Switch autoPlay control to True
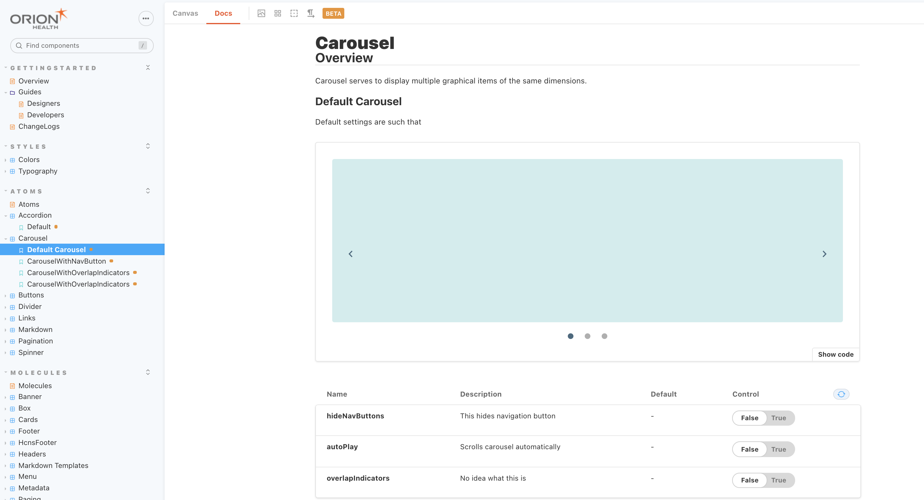924x500 pixels. 778,449
